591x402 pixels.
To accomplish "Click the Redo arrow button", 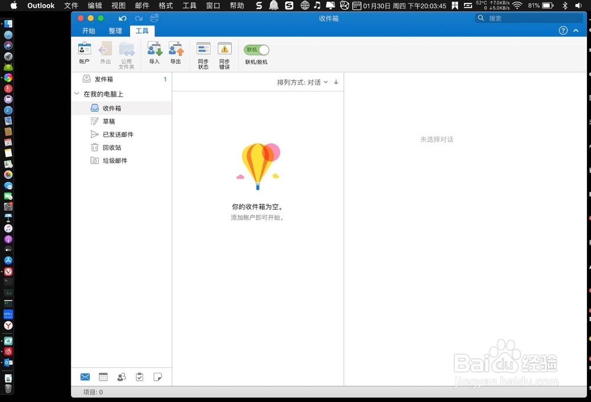I will tap(139, 18).
